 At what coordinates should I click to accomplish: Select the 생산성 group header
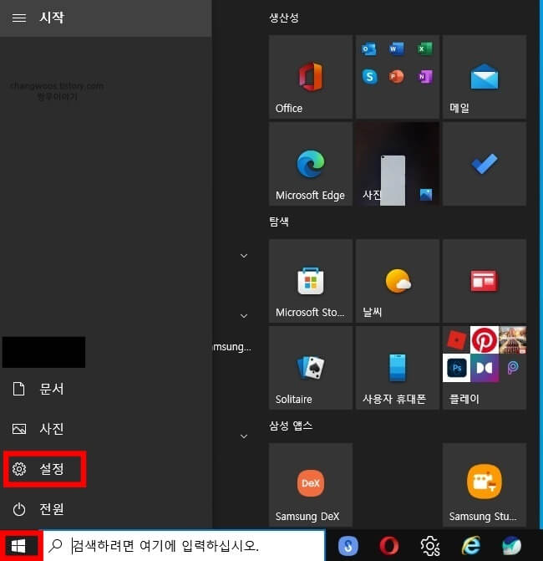point(284,18)
